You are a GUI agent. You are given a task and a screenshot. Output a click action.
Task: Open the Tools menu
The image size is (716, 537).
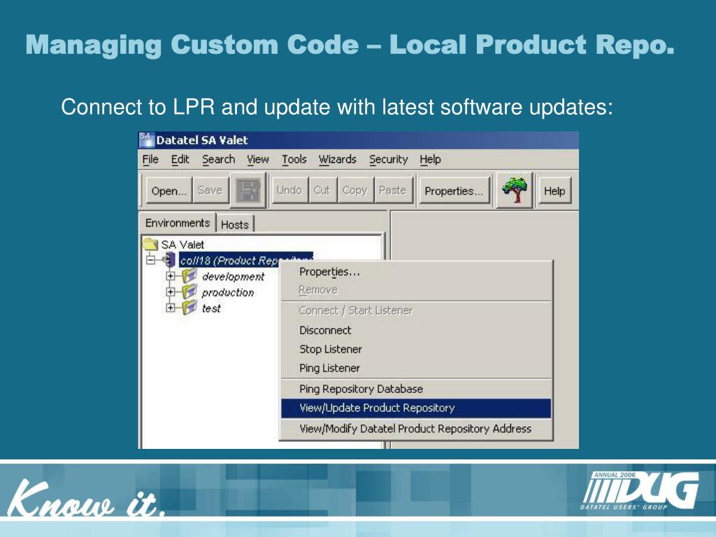(294, 159)
